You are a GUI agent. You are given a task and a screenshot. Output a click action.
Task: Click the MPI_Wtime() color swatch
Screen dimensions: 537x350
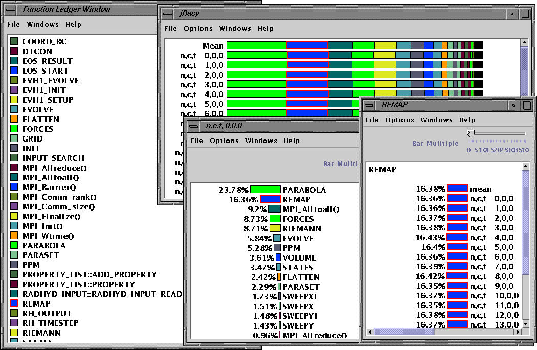click(x=14, y=236)
